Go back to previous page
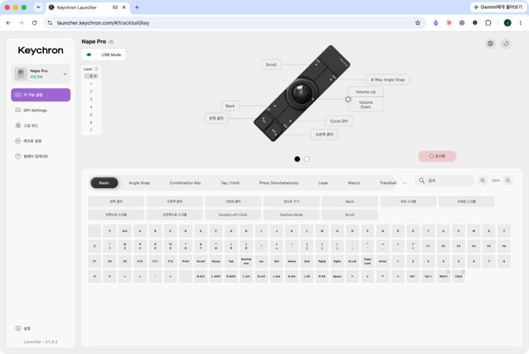The height and width of the screenshot is (354, 529). coord(8,23)
